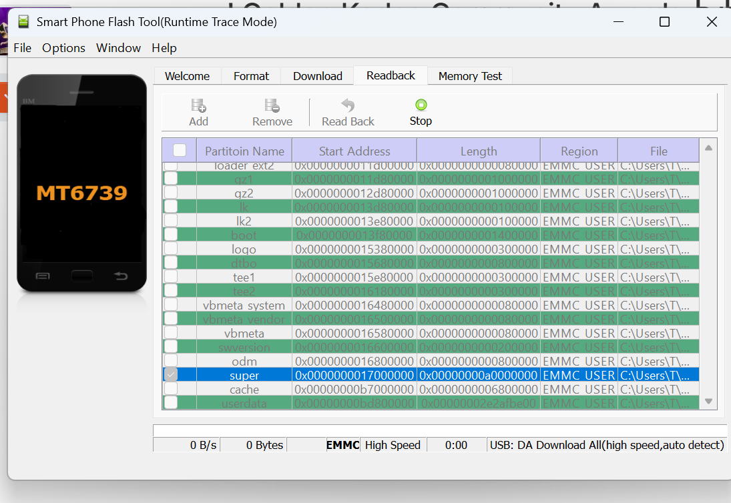The image size is (731, 503).
Task: Click the phone's menu key graphic
Action: click(x=42, y=276)
